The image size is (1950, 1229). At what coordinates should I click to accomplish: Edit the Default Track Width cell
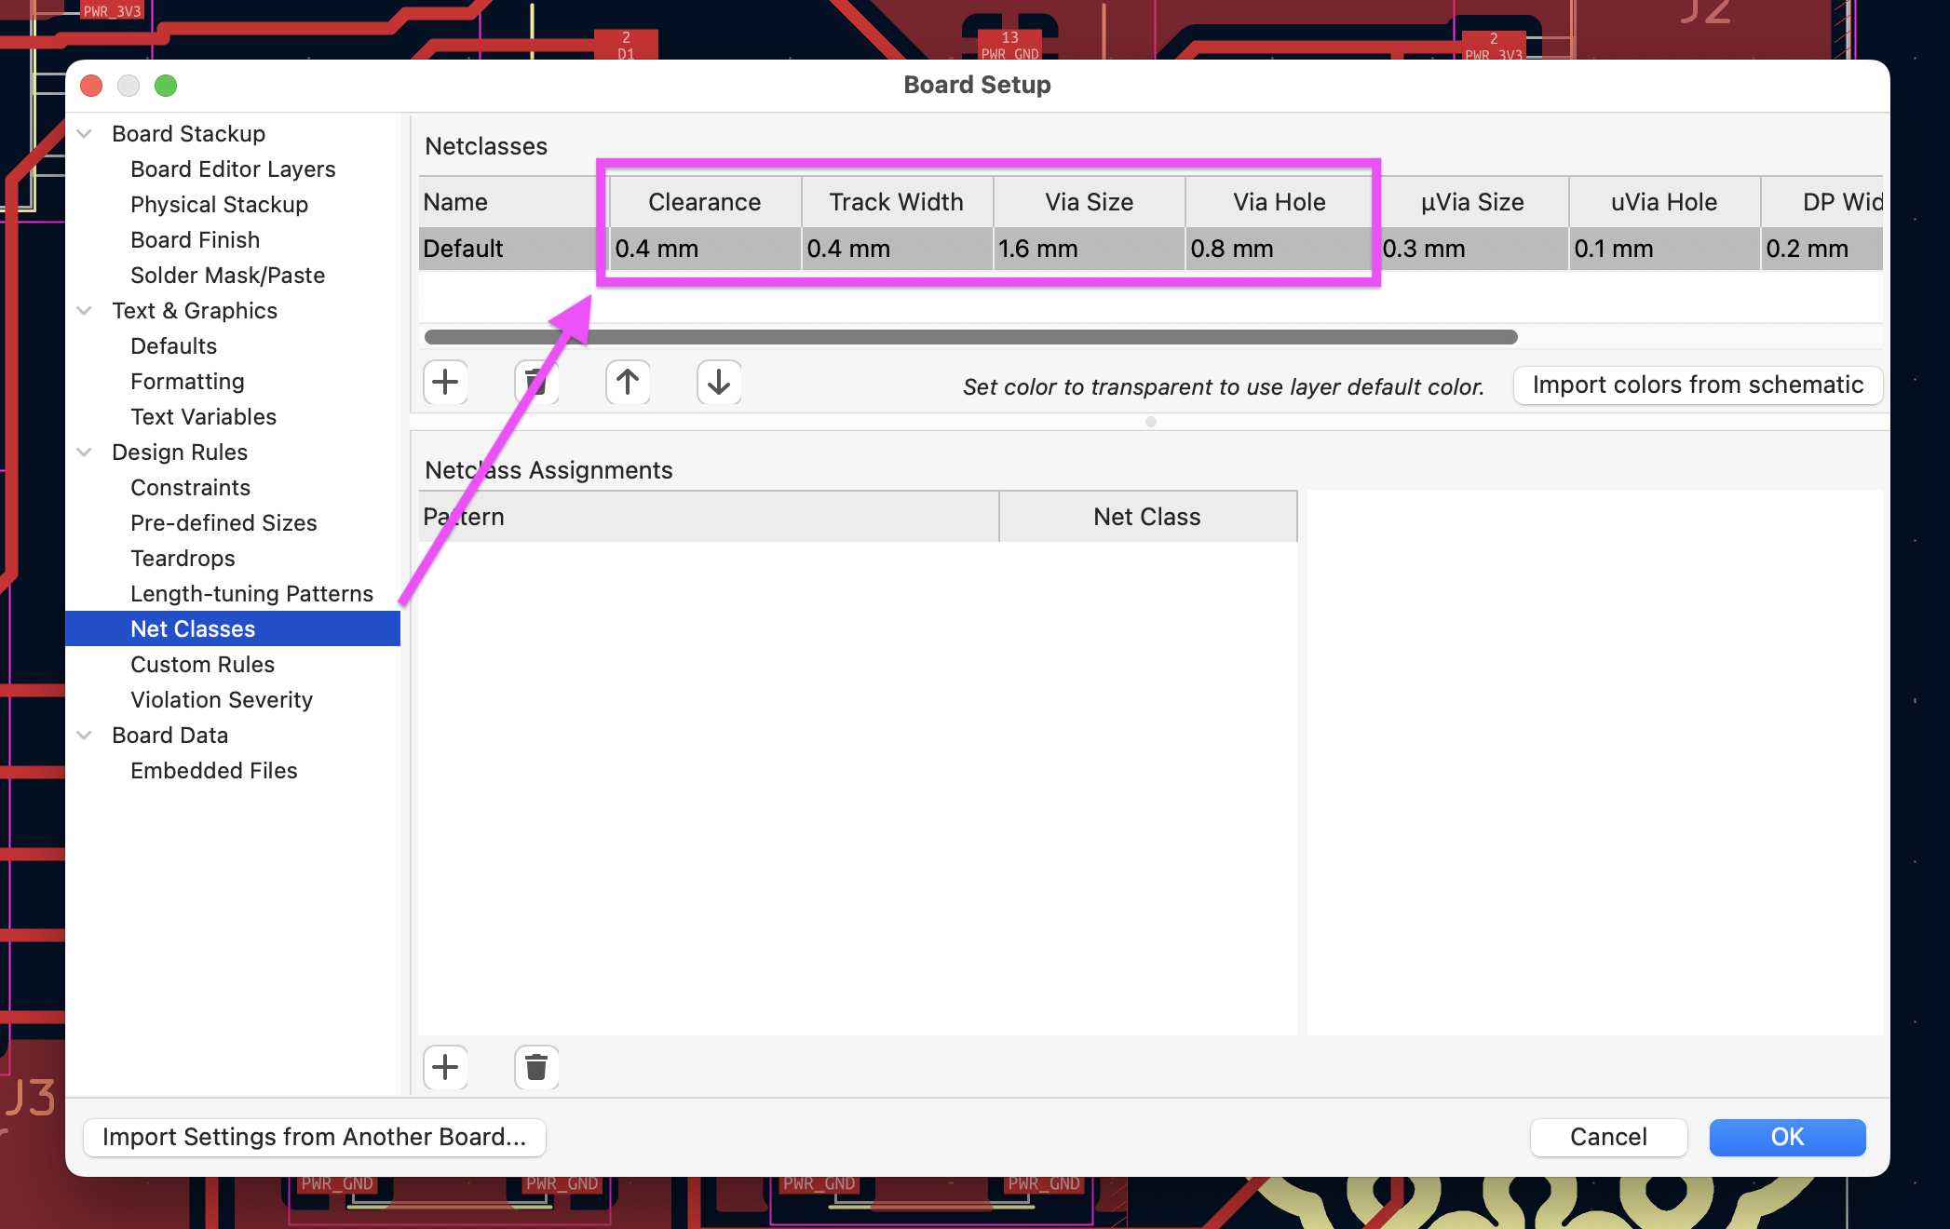(x=896, y=250)
